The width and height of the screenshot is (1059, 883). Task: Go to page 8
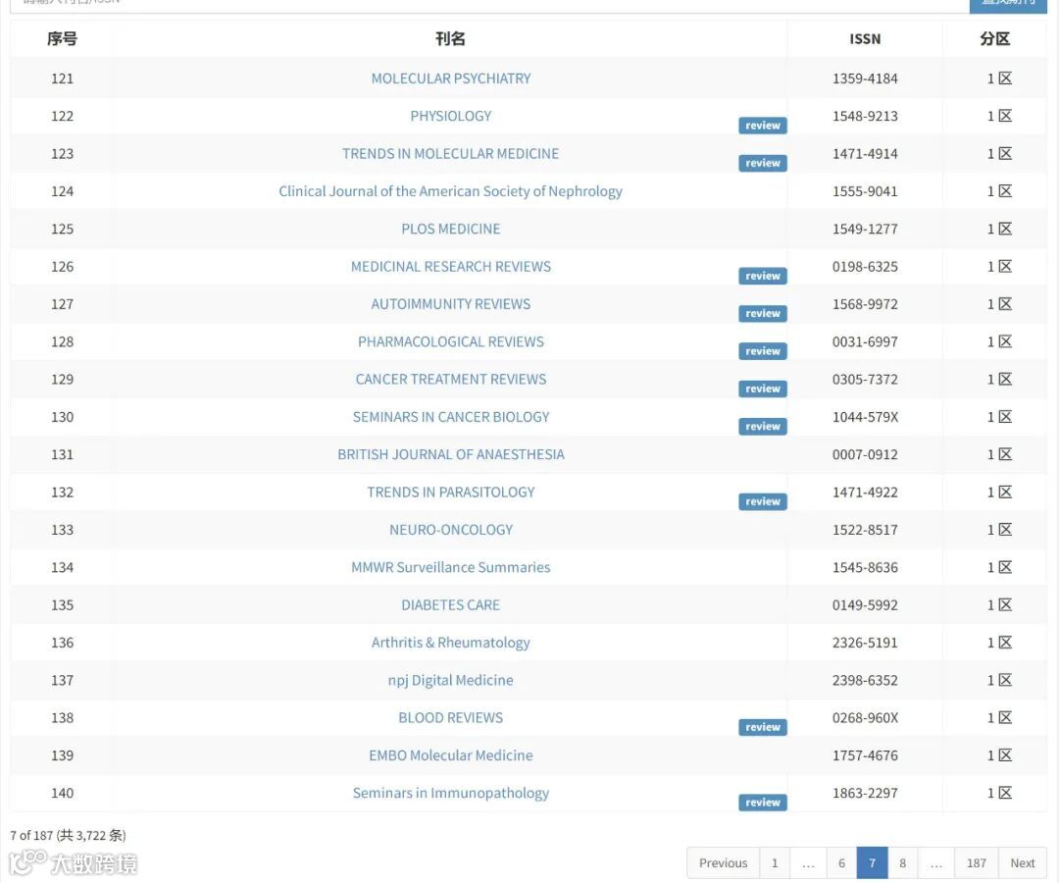[902, 862]
